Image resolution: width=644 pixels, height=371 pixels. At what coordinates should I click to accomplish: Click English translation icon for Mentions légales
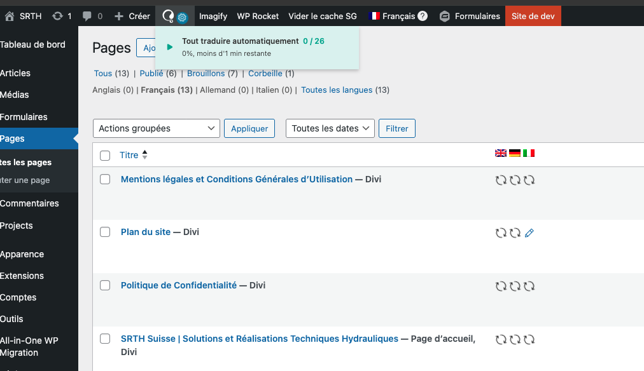click(x=501, y=180)
